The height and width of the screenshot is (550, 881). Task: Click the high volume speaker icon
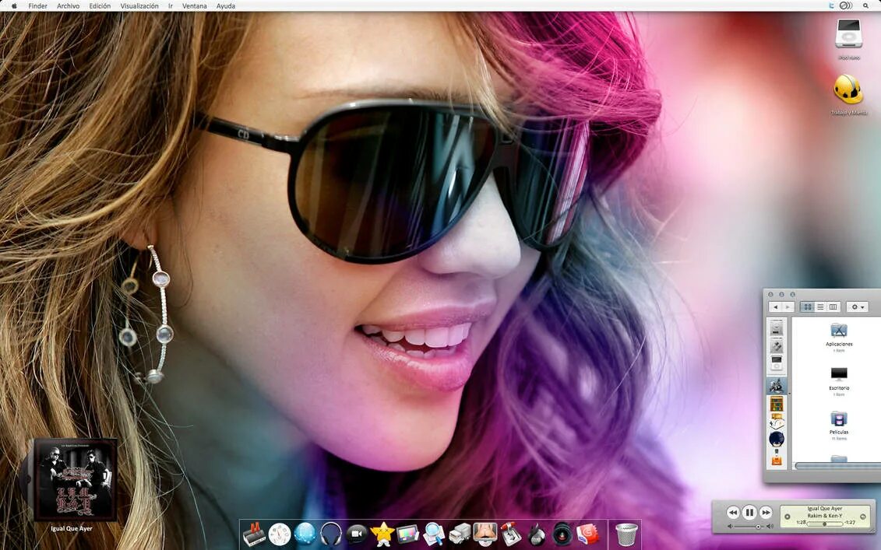pos(770,527)
